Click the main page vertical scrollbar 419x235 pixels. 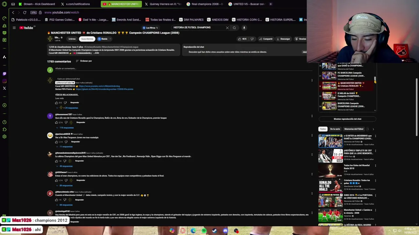pyautogui.click(x=417, y=108)
